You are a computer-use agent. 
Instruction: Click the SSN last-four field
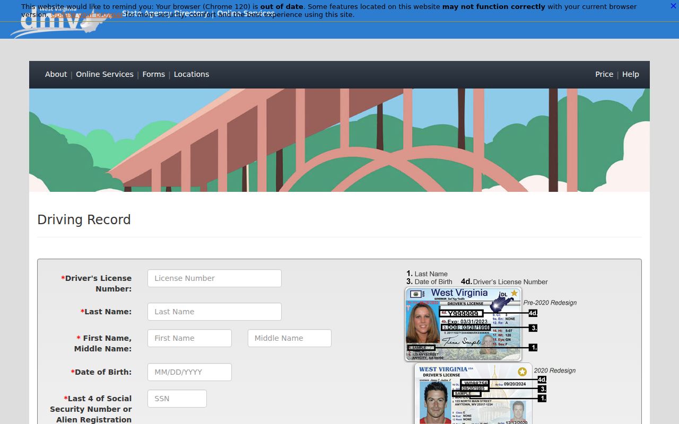click(177, 399)
